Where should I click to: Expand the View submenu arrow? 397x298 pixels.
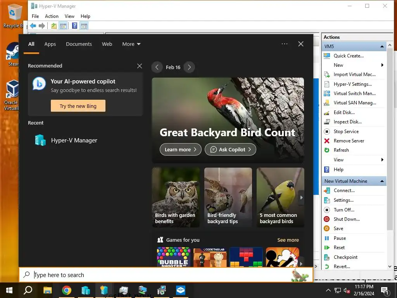point(382,159)
